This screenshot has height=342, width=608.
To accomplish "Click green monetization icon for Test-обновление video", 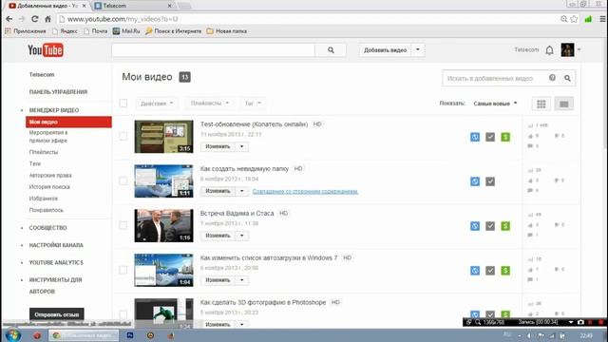I will pos(505,137).
